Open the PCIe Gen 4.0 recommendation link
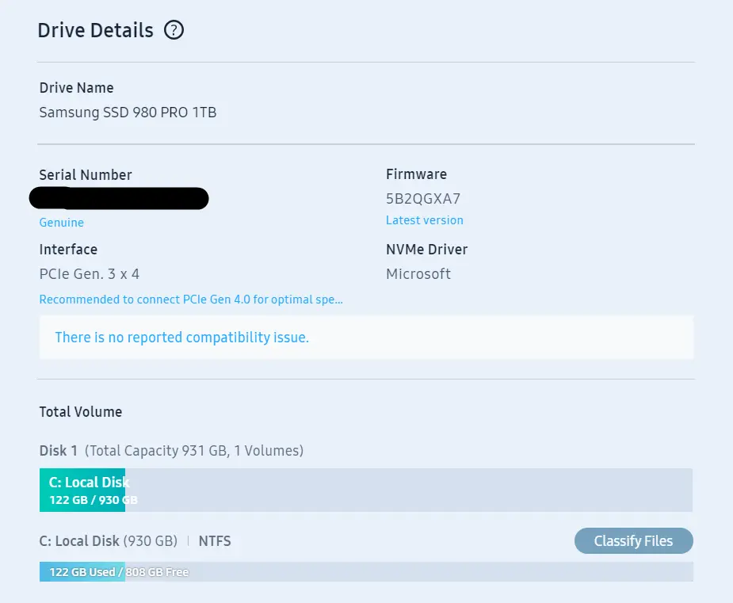This screenshot has width=733, height=603. [x=191, y=300]
